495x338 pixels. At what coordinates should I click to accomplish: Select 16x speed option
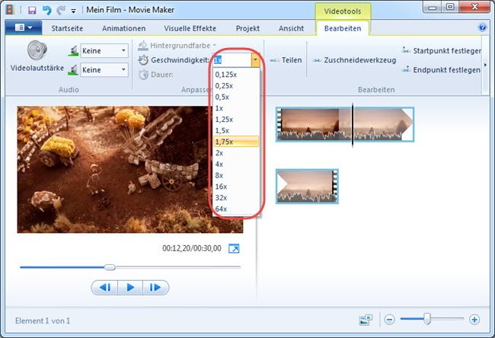tap(236, 187)
